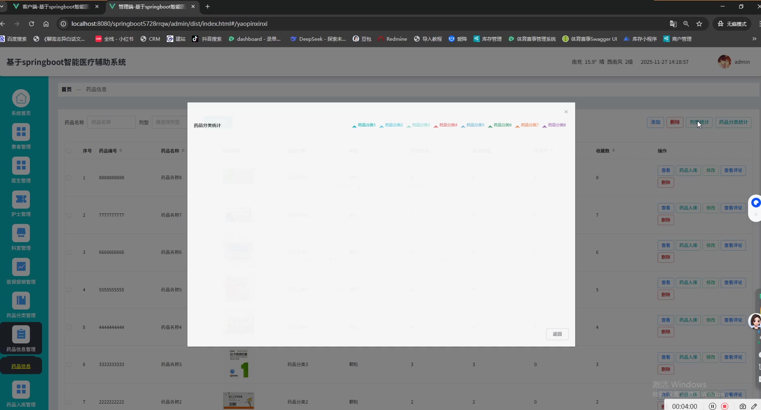Screen dimensions: 761x410
Task: Sort by the 药品编号 column arrows
Action: click(121, 151)
